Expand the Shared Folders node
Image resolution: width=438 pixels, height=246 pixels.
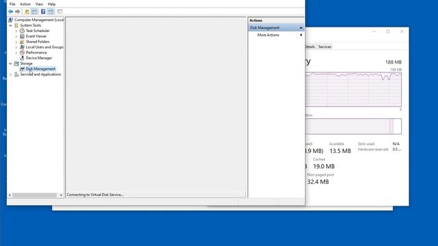pos(16,42)
